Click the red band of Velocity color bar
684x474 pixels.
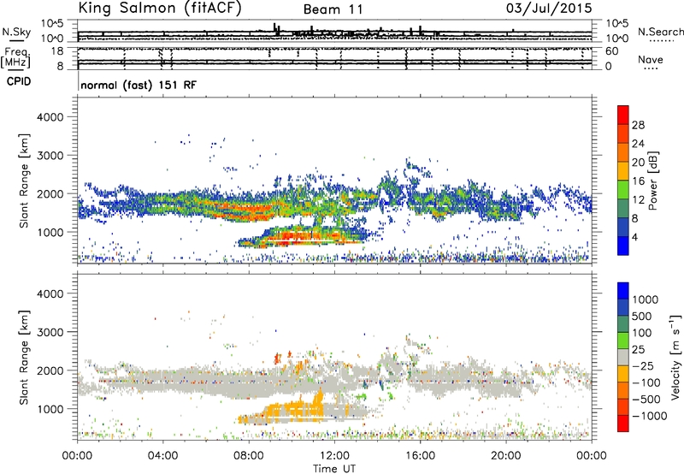click(x=623, y=424)
